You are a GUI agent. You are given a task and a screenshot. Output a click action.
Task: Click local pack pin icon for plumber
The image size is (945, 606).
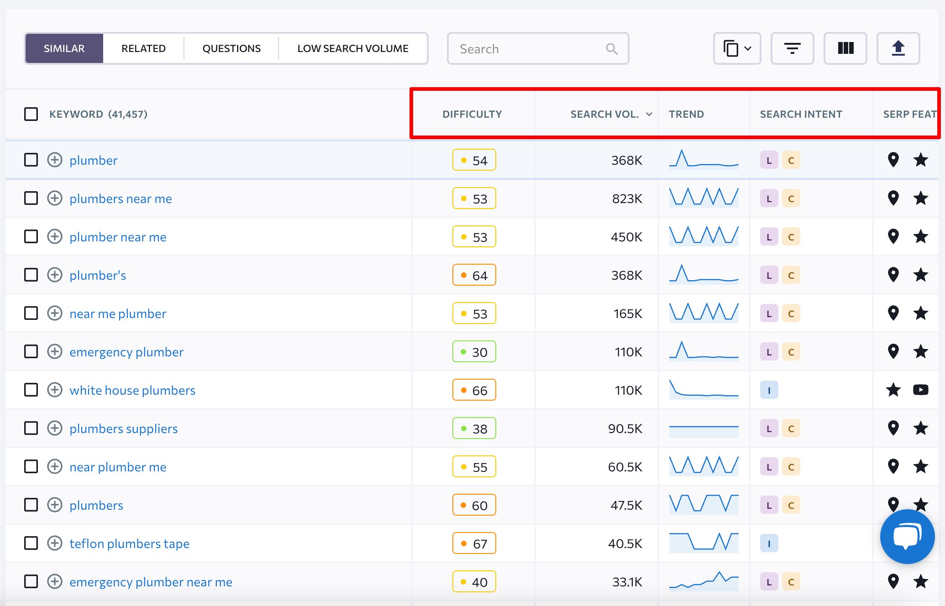(x=893, y=160)
